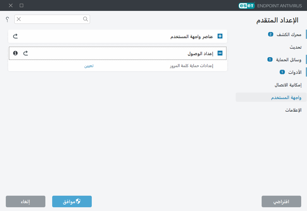307x211 pixels.
Task: Click the revert arrow beside عناصر واجهة المستخدم
Action: point(15,36)
